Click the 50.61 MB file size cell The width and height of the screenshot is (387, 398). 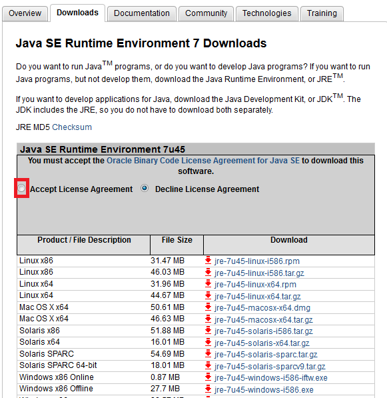(x=167, y=307)
